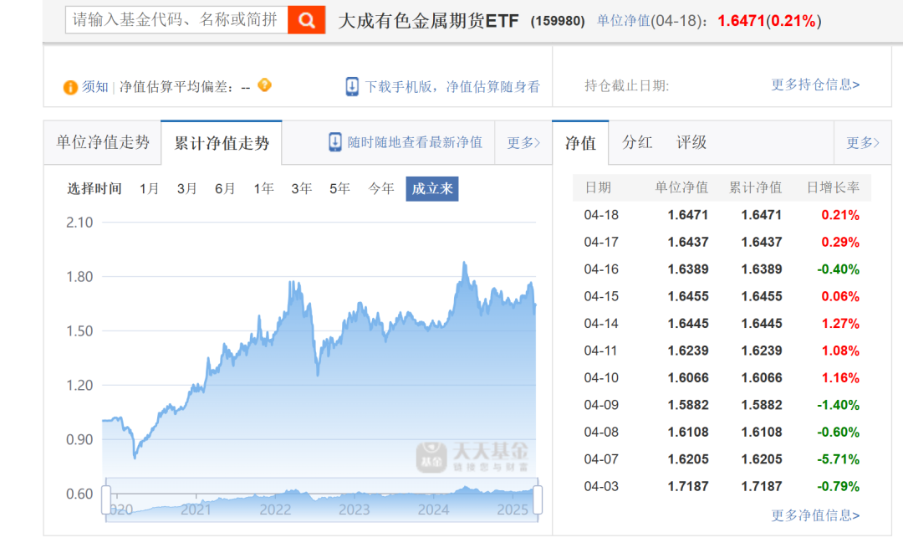
Task: Click phone download icon before 下载手机版
Action: (x=352, y=86)
